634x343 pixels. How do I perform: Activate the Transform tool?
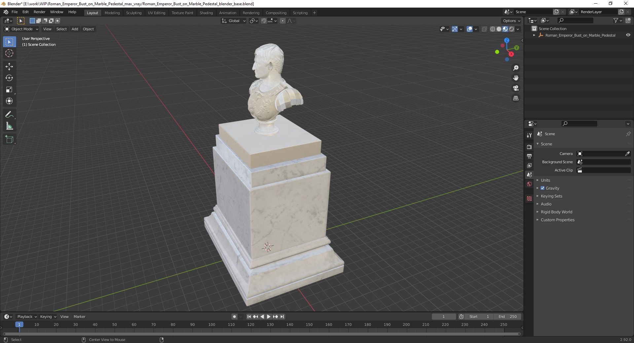(9, 101)
